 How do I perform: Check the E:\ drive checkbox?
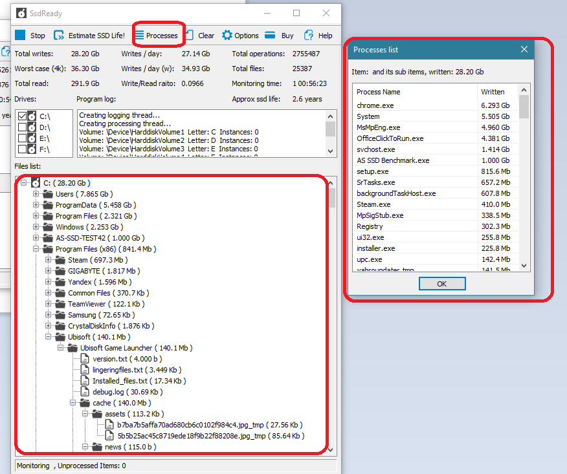point(23,138)
